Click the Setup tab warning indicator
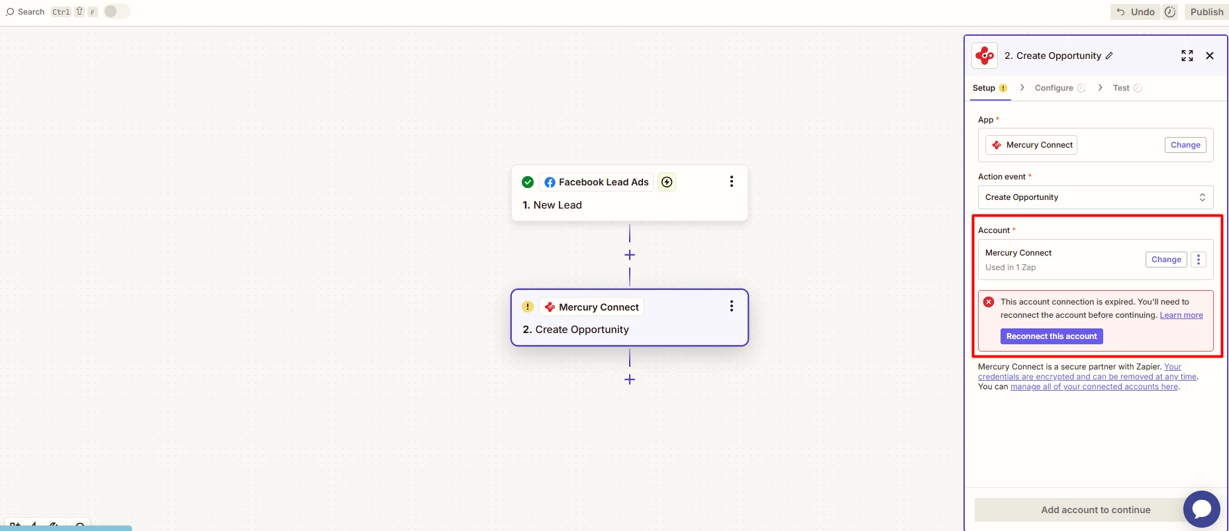 [1003, 88]
